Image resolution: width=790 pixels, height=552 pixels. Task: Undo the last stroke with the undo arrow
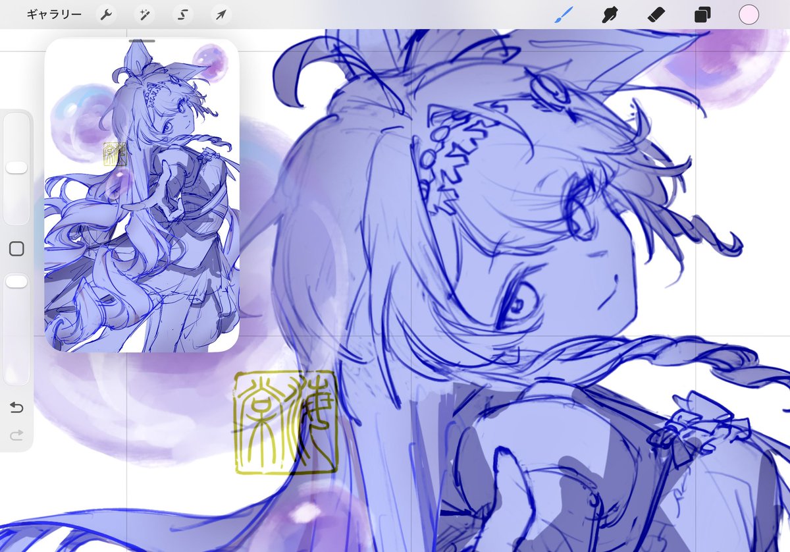pos(16,408)
